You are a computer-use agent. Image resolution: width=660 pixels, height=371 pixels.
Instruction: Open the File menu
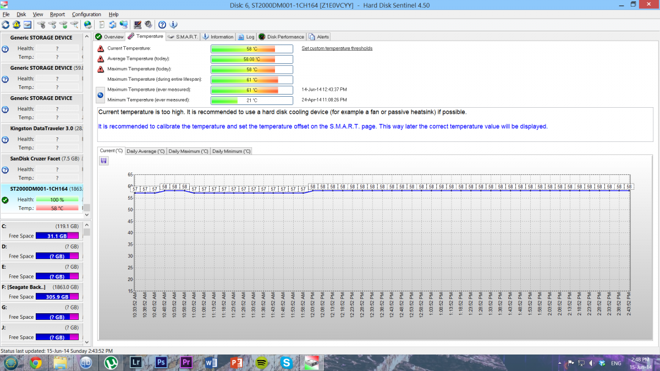pyautogui.click(x=6, y=14)
